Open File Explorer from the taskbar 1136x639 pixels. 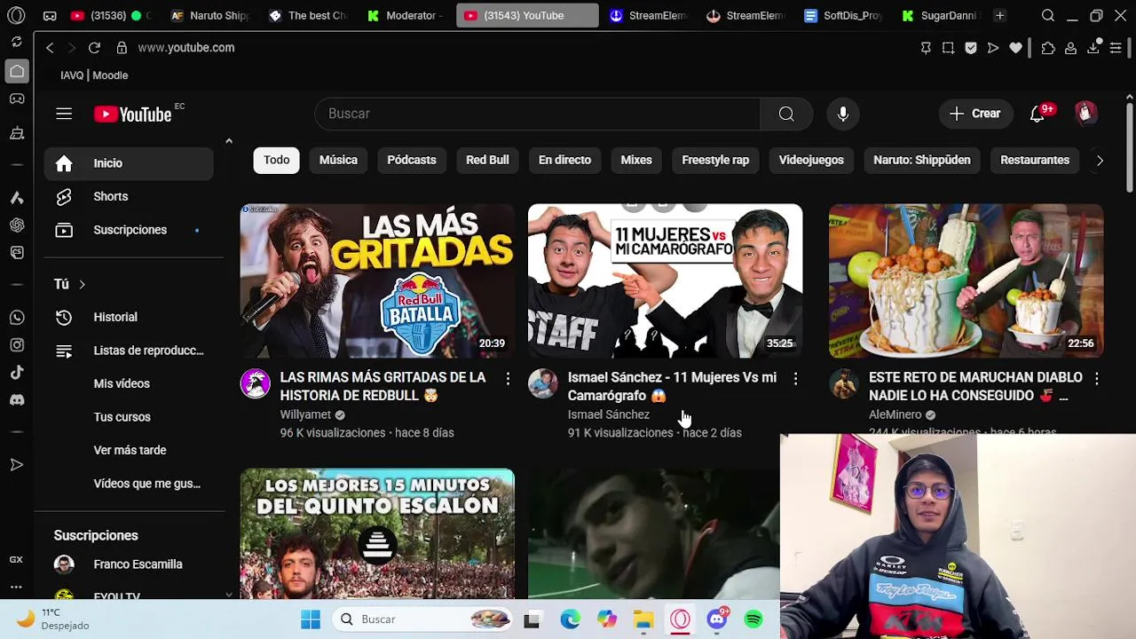643,619
